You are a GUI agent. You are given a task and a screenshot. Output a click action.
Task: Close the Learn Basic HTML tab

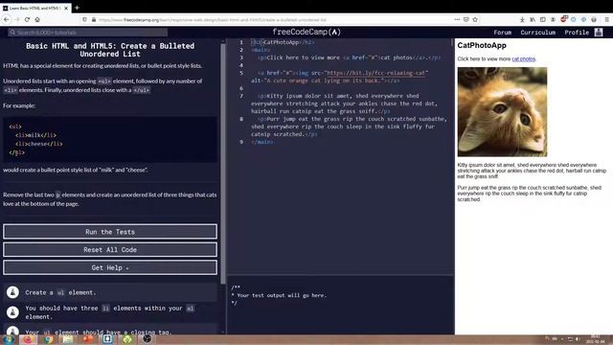[x=66, y=8]
